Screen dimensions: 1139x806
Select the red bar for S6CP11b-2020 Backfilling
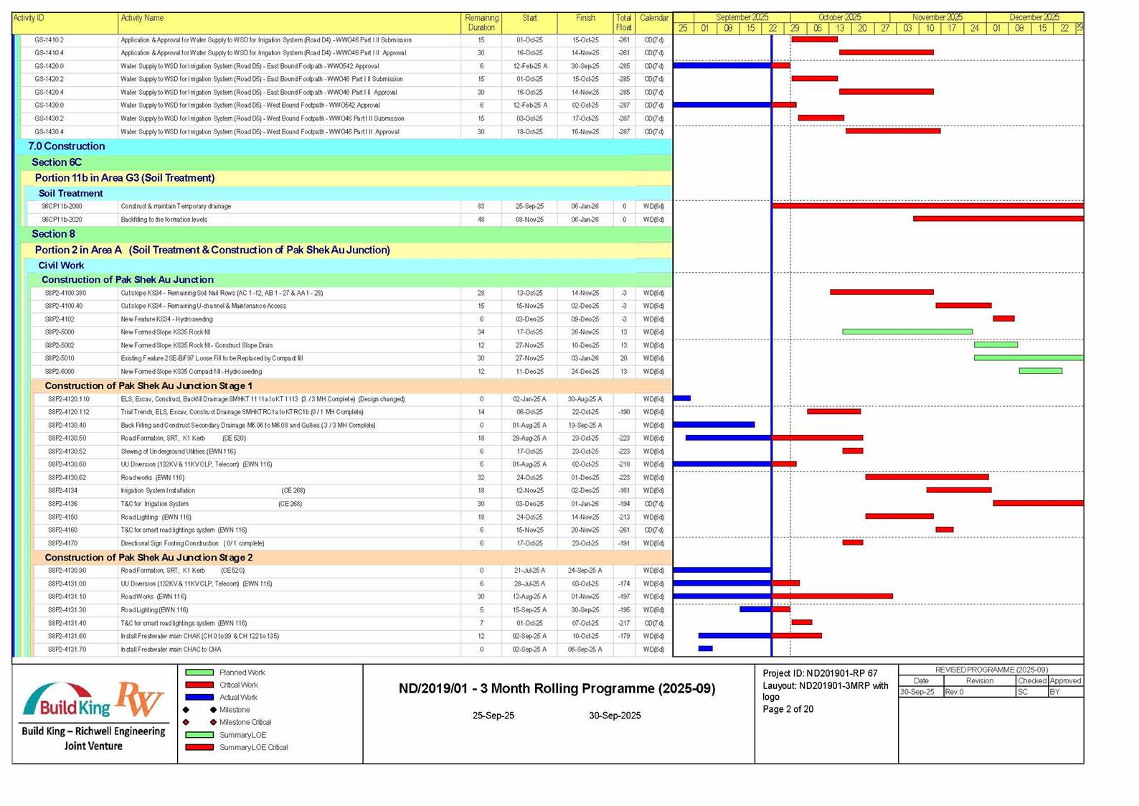click(x=997, y=219)
